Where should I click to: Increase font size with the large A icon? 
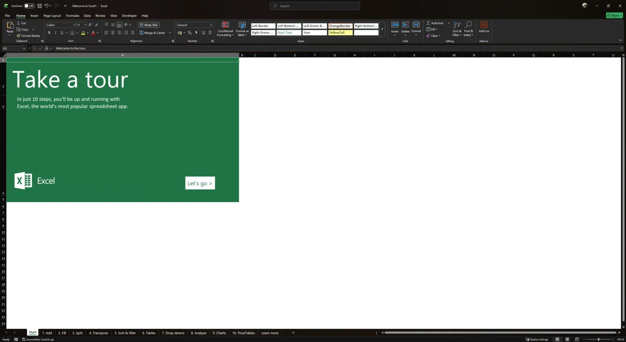(90, 25)
